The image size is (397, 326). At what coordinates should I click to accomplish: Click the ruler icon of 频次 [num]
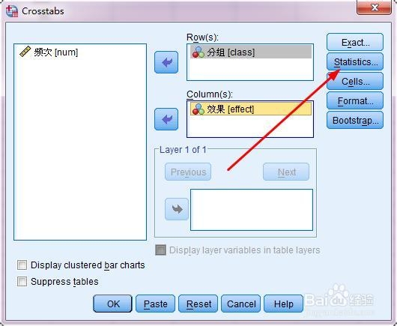point(25,52)
